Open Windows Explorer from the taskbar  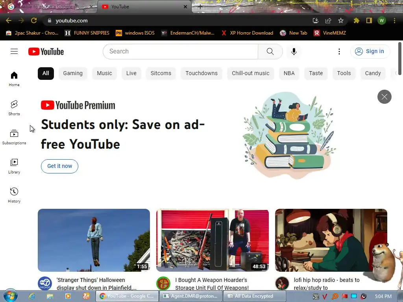point(50,296)
